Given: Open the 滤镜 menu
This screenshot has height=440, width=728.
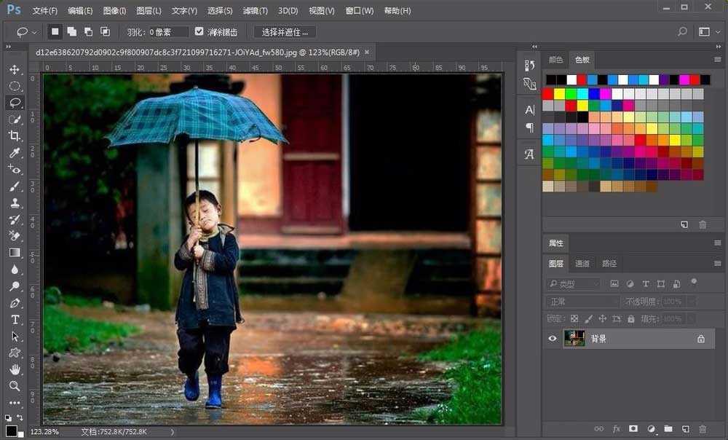Looking at the screenshot, I should tap(255, 10).
